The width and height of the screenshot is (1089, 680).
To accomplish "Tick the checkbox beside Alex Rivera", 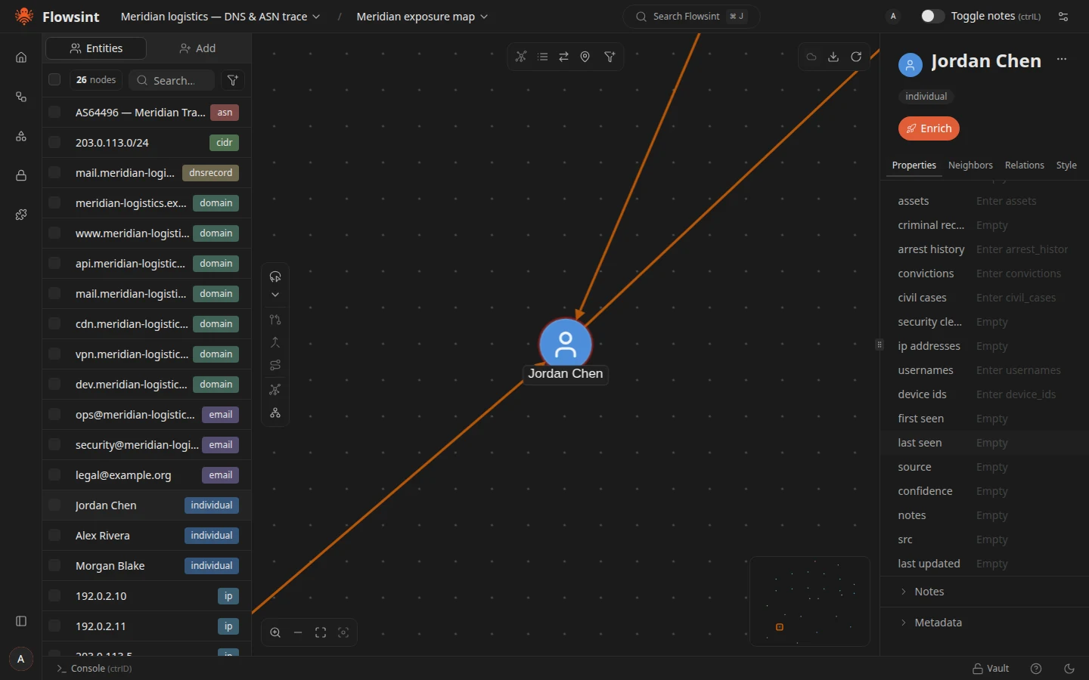I will coord(54,535).
